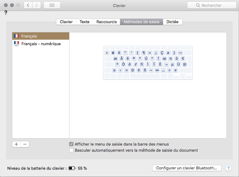
Task: Click the π key in keyboard preview
Action: [x=170, y=59]
